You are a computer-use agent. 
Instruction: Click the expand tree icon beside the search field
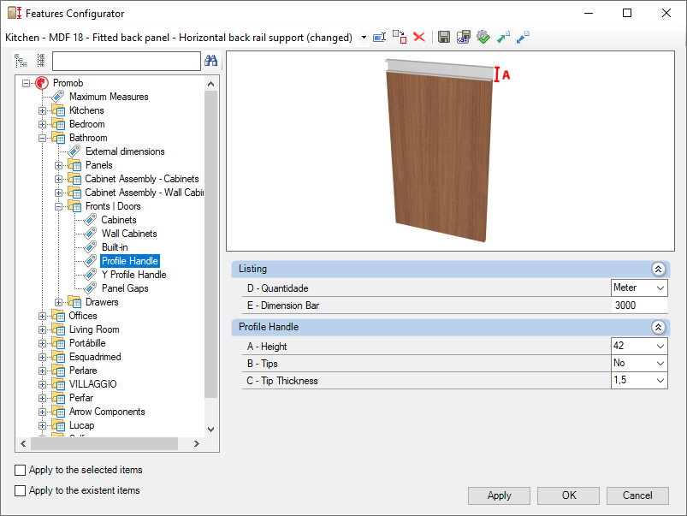21,61
